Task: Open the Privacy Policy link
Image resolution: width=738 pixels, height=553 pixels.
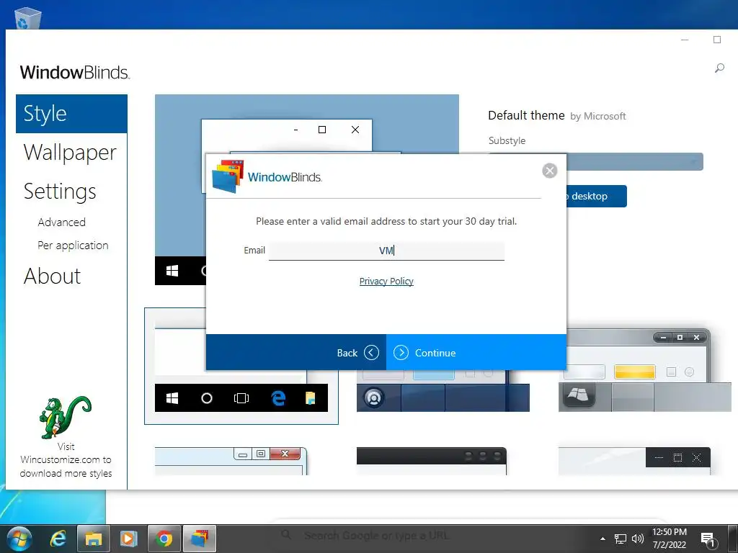Action: point(386,282)
